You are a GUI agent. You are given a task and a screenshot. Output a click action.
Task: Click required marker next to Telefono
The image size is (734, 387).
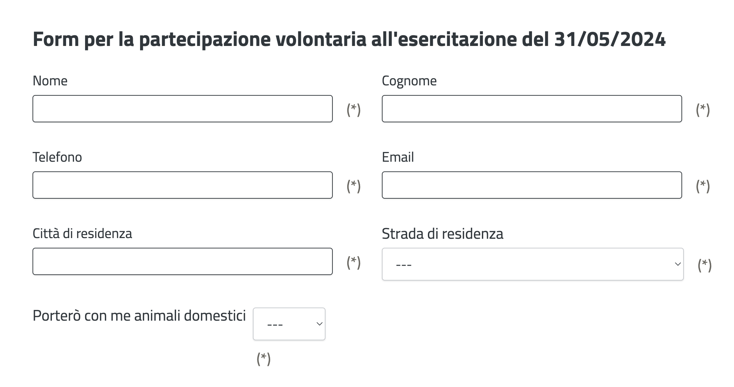(354, 186)
